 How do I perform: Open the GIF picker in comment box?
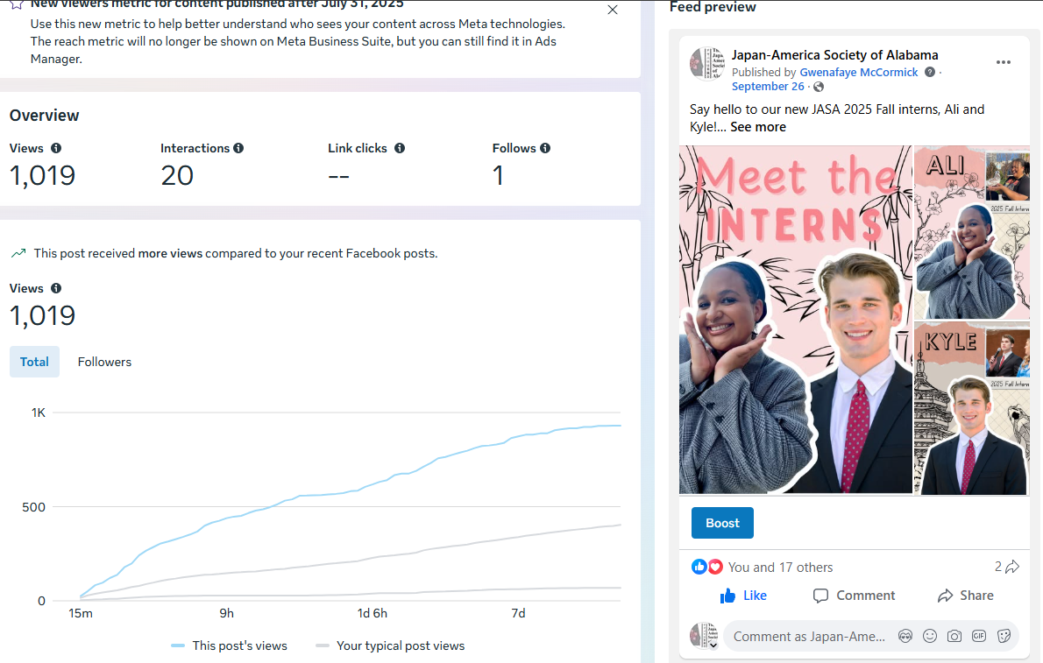tap(979, 636)
